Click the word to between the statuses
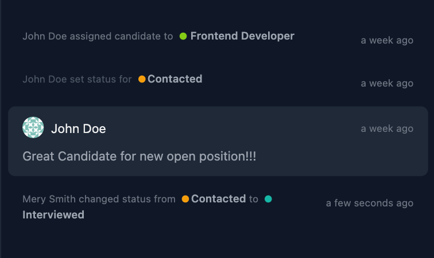 click(x=254, y=199)
